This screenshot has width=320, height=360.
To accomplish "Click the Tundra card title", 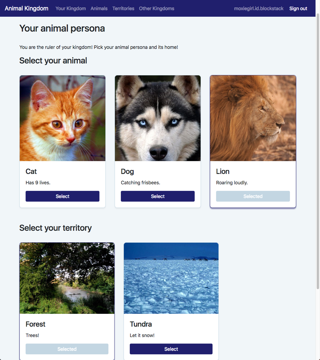I will pos(141,324).
